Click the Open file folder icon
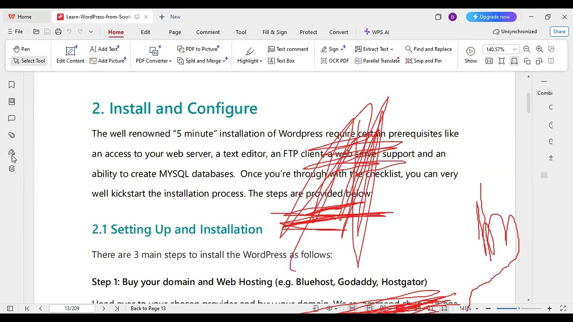 [36, 32]
